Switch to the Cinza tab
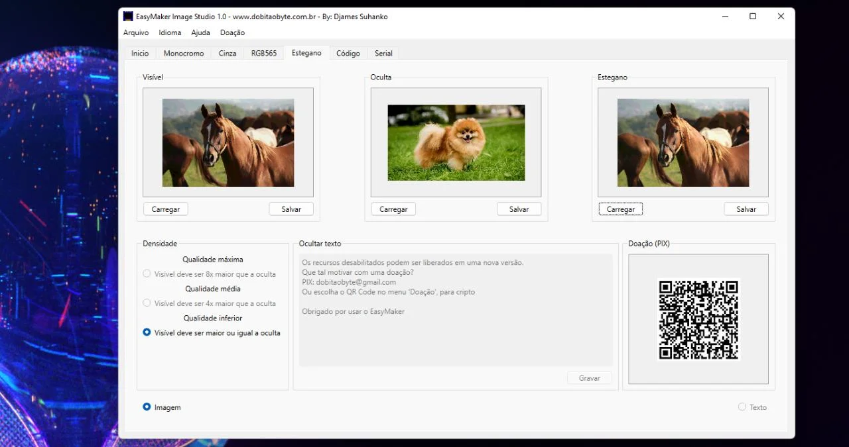 [x=228, y=54]
